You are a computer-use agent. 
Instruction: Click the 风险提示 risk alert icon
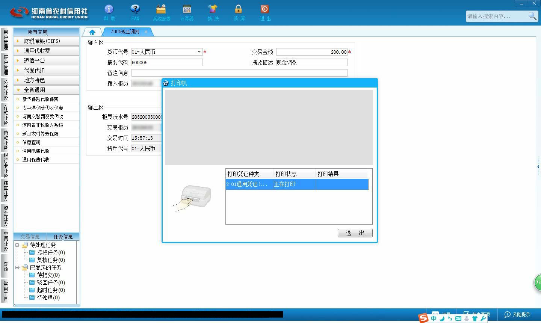coord(507,314)
